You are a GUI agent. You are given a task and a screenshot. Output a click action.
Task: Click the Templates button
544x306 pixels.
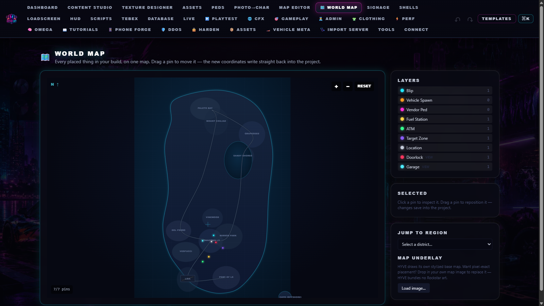coord(496,19)
